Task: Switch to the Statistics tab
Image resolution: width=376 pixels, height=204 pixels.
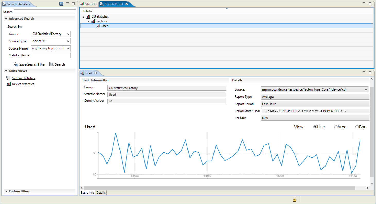Action: click(89, 4)
